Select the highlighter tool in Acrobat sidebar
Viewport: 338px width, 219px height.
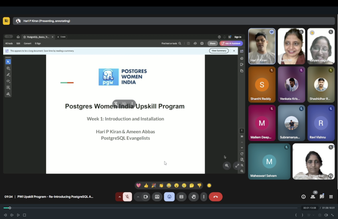[8, 75]
